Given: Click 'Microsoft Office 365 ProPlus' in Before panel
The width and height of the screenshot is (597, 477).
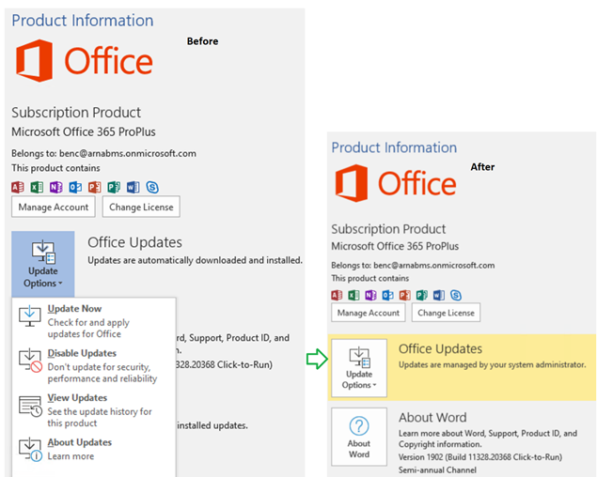Looking at the screenshot, I should [84, 131].
